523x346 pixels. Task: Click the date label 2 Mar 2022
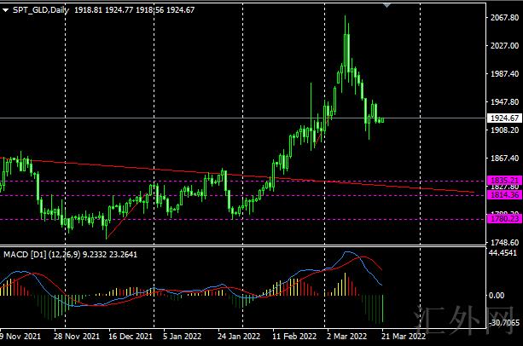point(346,337)
